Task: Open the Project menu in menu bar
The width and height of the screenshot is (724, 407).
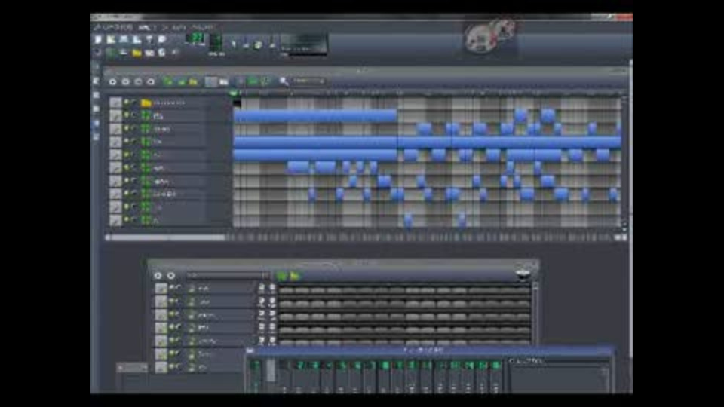Action: tap(113, 27)
